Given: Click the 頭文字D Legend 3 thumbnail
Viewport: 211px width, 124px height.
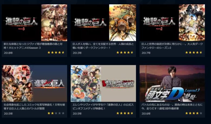Looking at the screenshot, I should (x=172, y=83).
